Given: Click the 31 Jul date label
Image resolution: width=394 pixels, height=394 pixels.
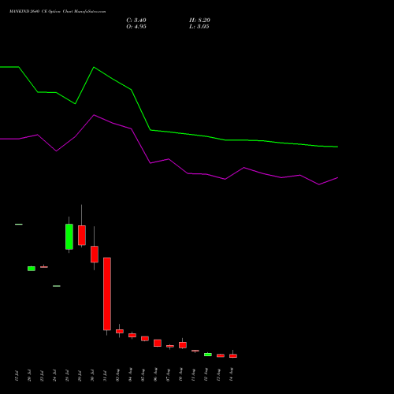Looking at the screenshot, I should pyautogui.click(x=105, y=376).
